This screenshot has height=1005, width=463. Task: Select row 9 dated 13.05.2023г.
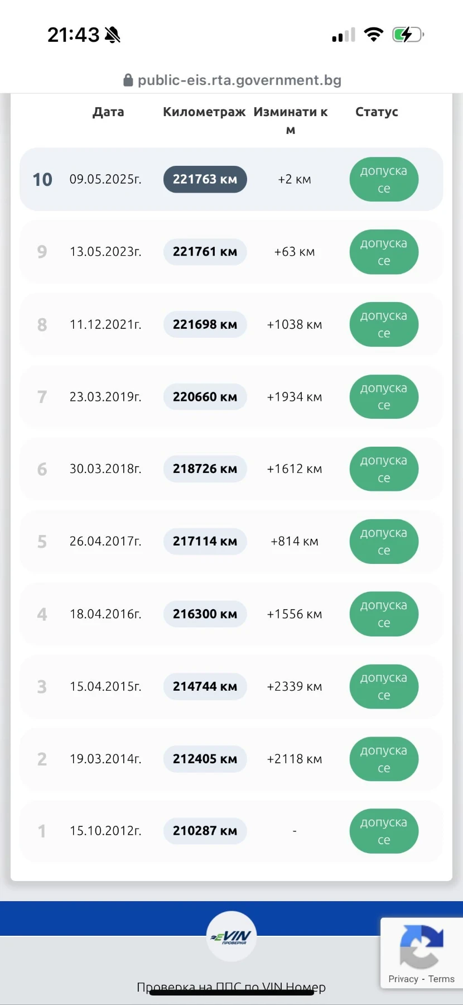coord(231,252)
